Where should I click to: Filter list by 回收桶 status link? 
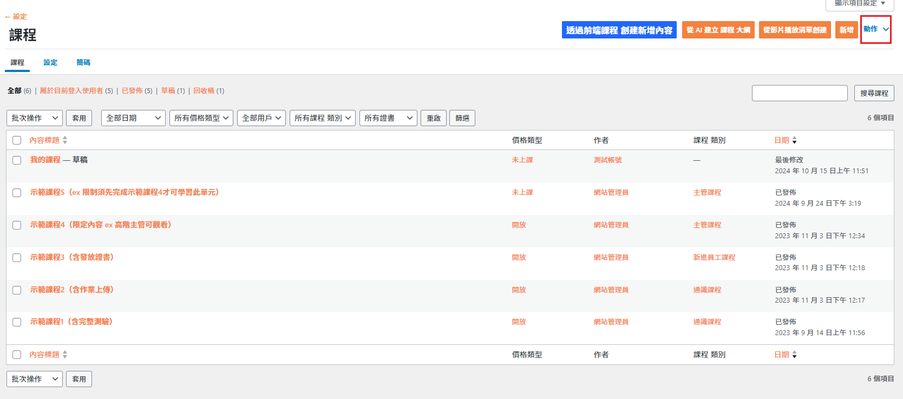coord(204,91)
